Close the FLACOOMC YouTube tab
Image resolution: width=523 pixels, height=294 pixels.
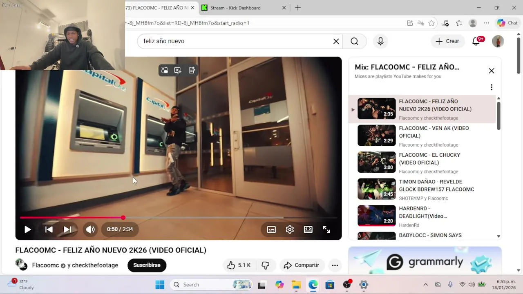point(192,8)
